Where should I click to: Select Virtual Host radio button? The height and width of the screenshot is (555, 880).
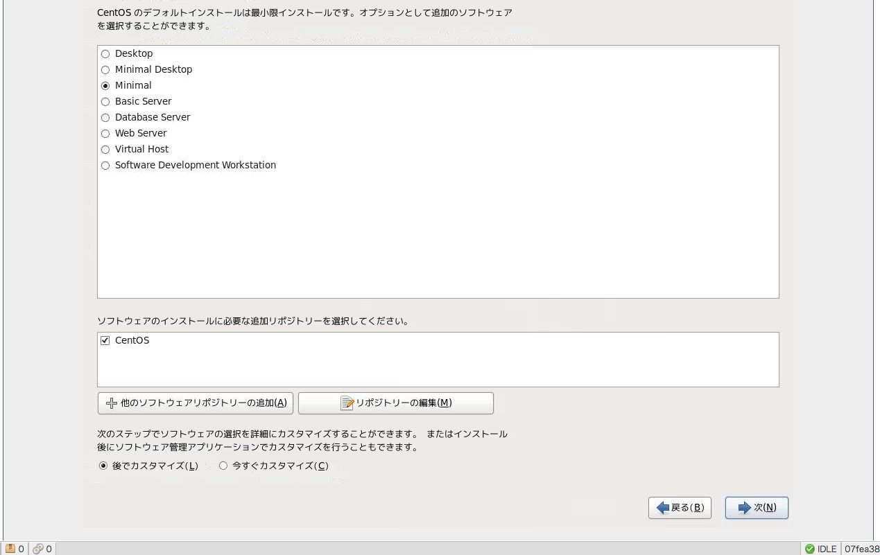tap(105, 150)
